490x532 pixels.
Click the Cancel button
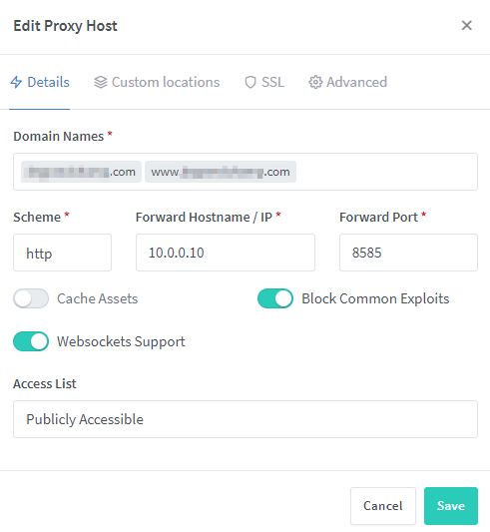click(x=383, y=506)
